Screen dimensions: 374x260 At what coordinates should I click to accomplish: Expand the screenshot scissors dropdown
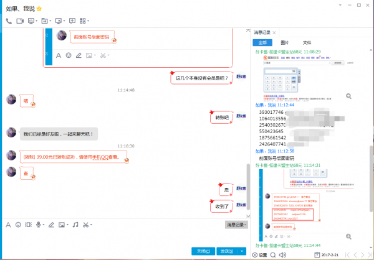pyautogui.click(x=92, y=224)
